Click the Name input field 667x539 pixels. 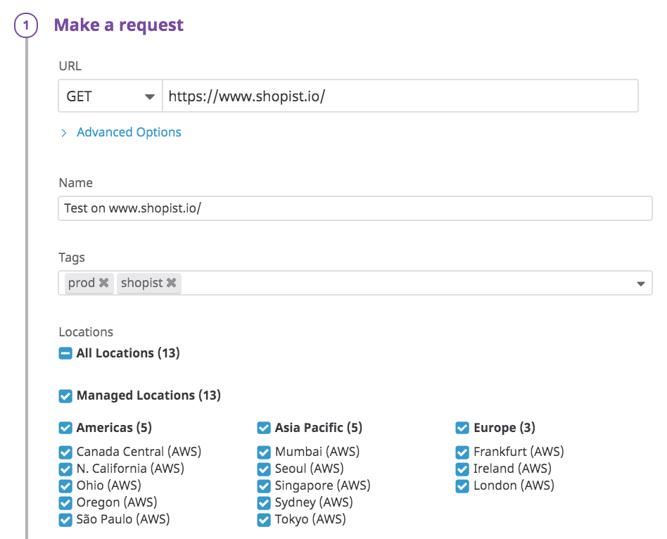coord(355,209)
